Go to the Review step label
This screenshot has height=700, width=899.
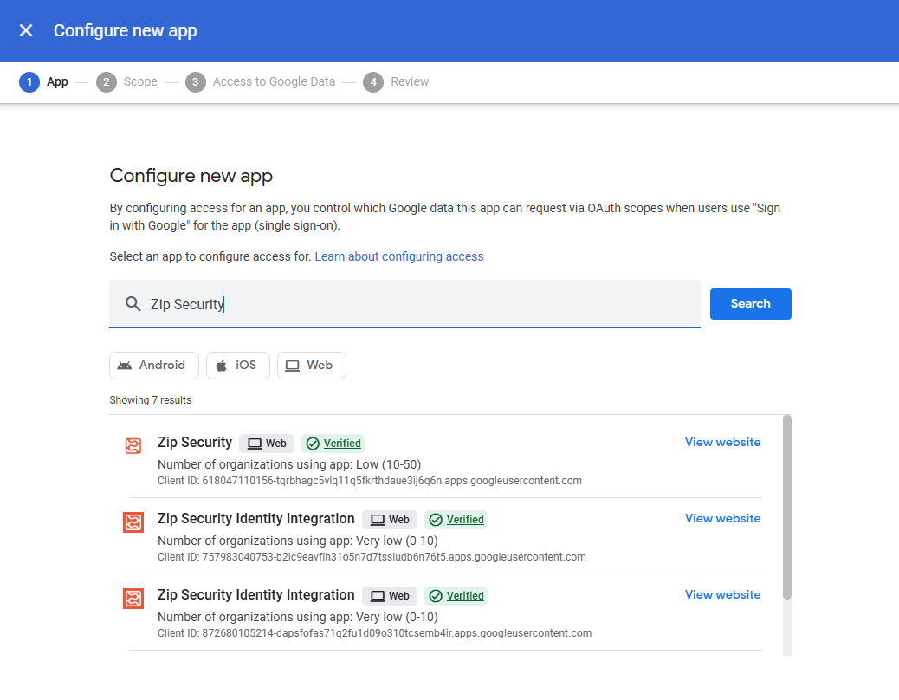click(x=410, y=82)
